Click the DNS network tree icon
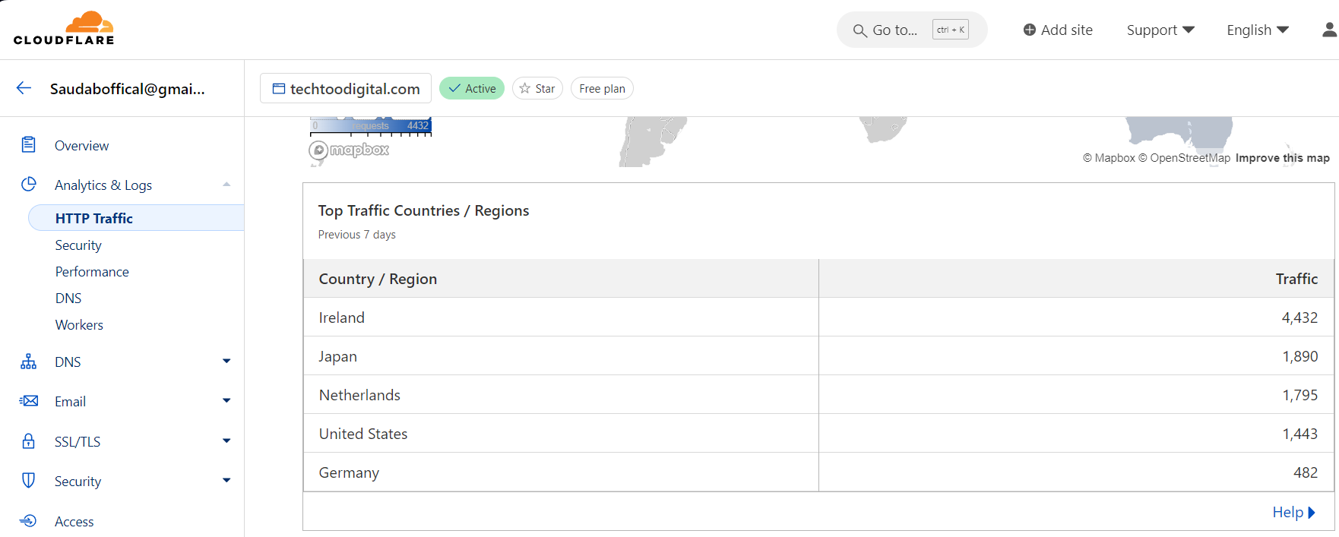The image size is (1339, 537). coord(29,362)
